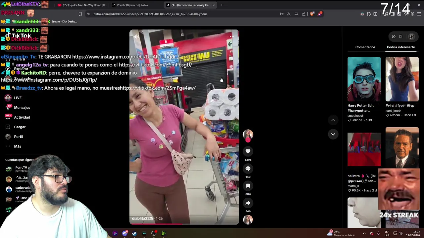Image resolution: width=424 pixels, height=238 pixels.
Task: Open the matra_0 creator link
Action: [x=353, y=186]
